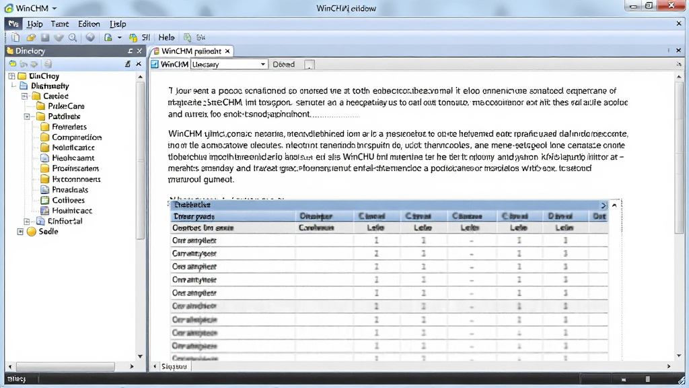Open the Editon menu
Screen dimensions: 689x388
click(x=89, y=24)
